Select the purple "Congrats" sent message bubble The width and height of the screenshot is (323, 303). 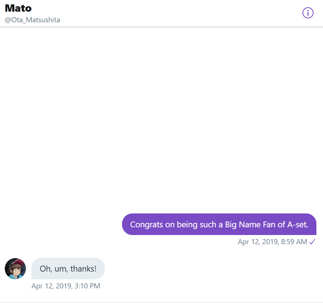click(219, 224)
